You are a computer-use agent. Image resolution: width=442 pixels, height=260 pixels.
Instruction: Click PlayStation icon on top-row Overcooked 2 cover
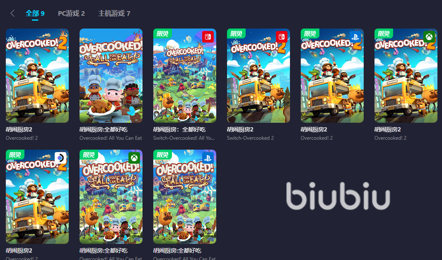(355, 37)
